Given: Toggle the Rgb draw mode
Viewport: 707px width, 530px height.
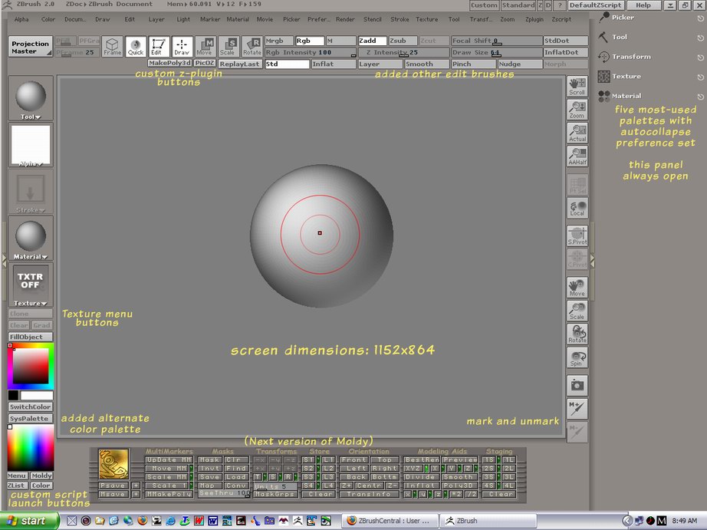Looking at the screenshot, I should point(310,41).
